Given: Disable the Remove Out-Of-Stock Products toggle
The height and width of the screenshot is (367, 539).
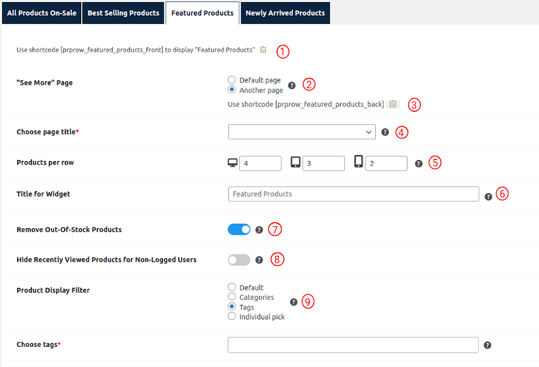Looking at the screenshot, I should point(239,229).
